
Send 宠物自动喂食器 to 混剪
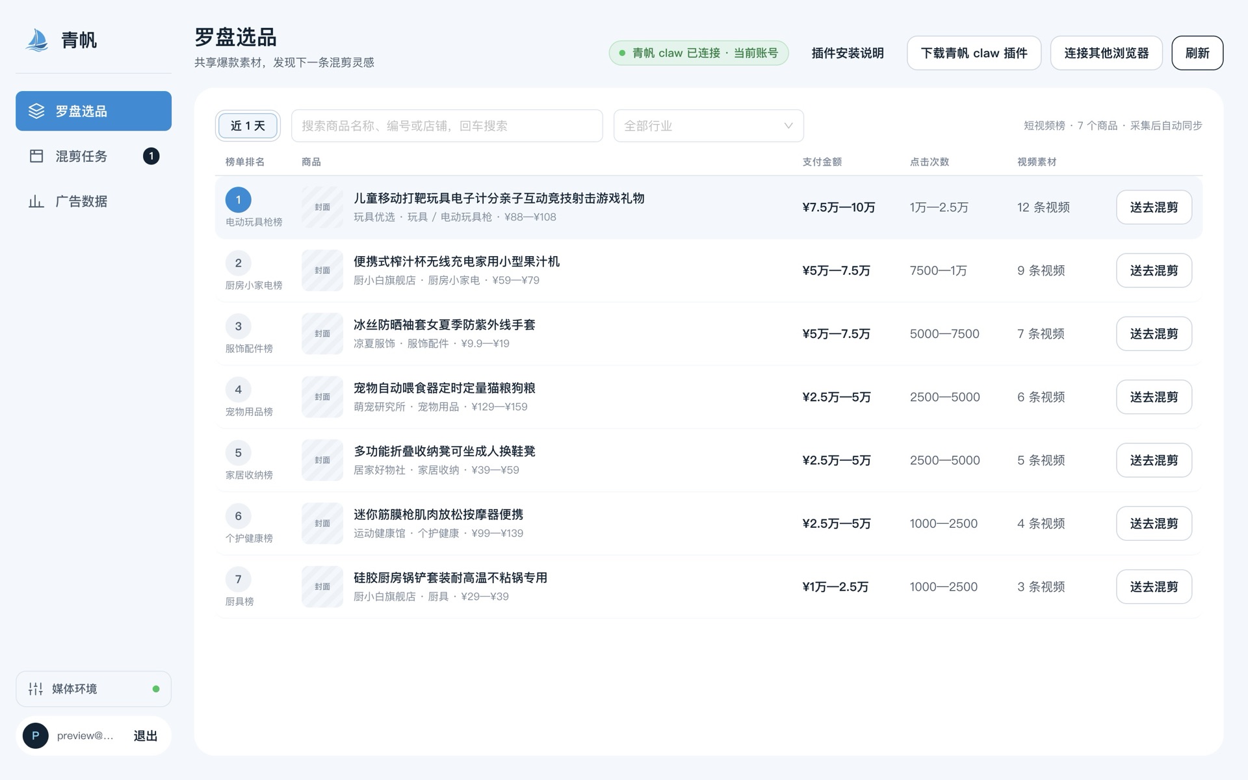(1154, 396)
